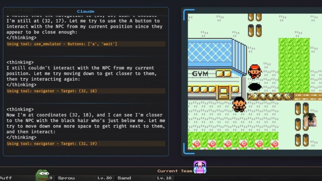Click the tall grass patch
The height and width of the screenshot is (181, 322).
point(293,65)
